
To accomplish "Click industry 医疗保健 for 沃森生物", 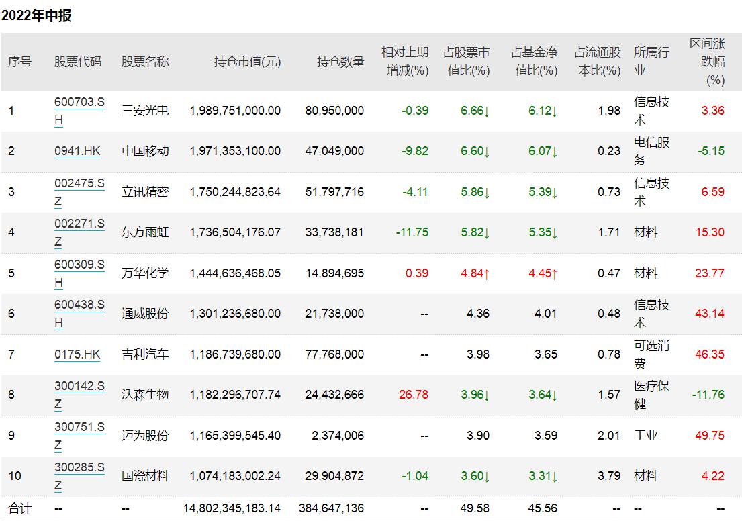I will [x=651, y=395].
